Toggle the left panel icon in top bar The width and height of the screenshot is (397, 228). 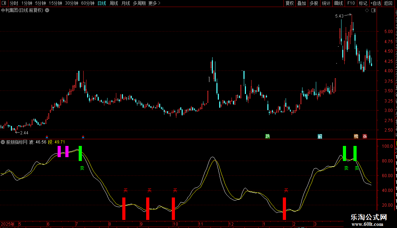pos(4,3)
